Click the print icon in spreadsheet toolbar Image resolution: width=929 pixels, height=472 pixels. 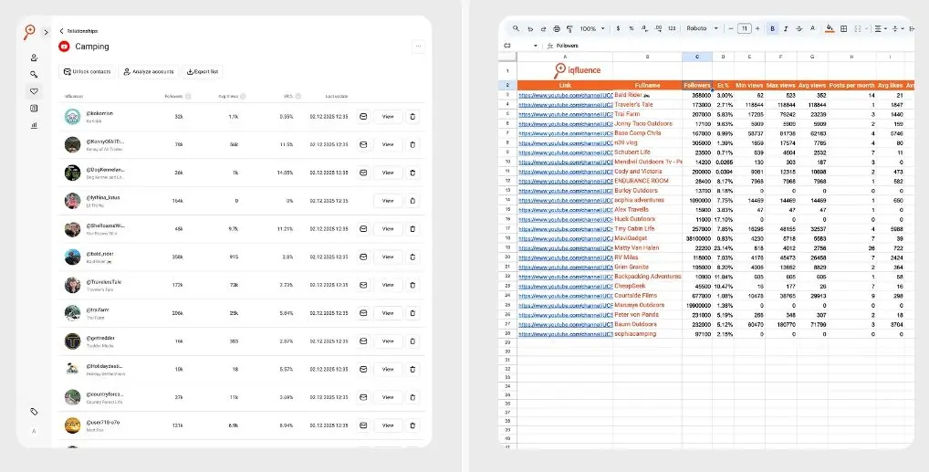pos(556,28)
